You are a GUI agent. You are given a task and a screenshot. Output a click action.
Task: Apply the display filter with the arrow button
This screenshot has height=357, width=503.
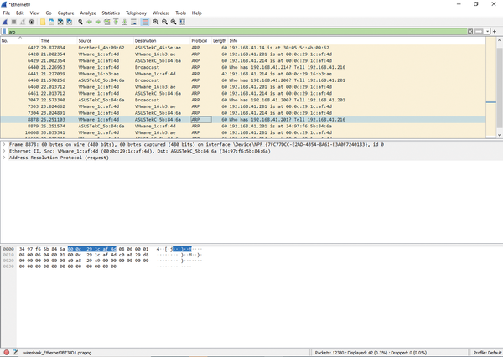[x=479, y=32]
